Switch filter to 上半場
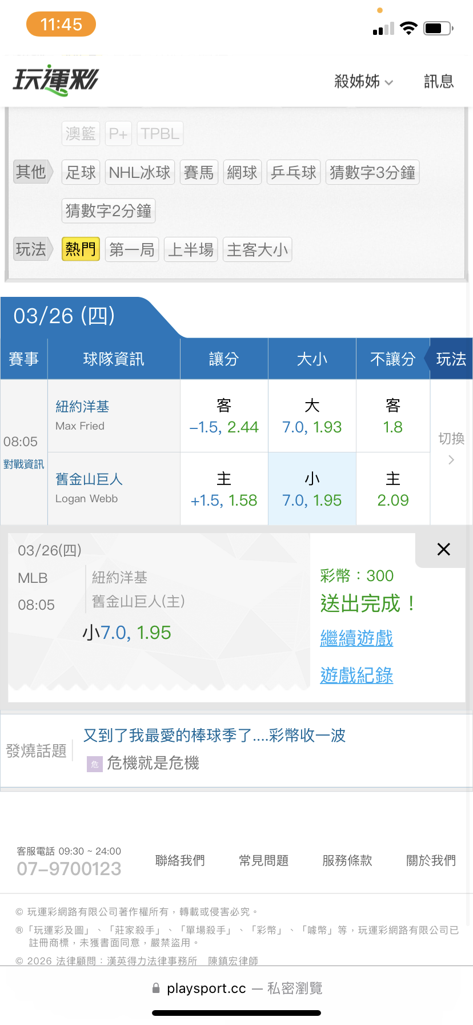Image resolution: width=473 pixels, height=1025 pixels. tap(191, 249)
